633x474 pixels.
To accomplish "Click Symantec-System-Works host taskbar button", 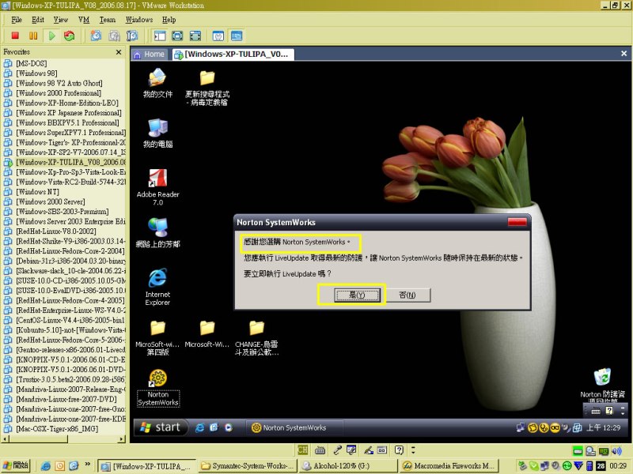I will [x=248, y=466].
